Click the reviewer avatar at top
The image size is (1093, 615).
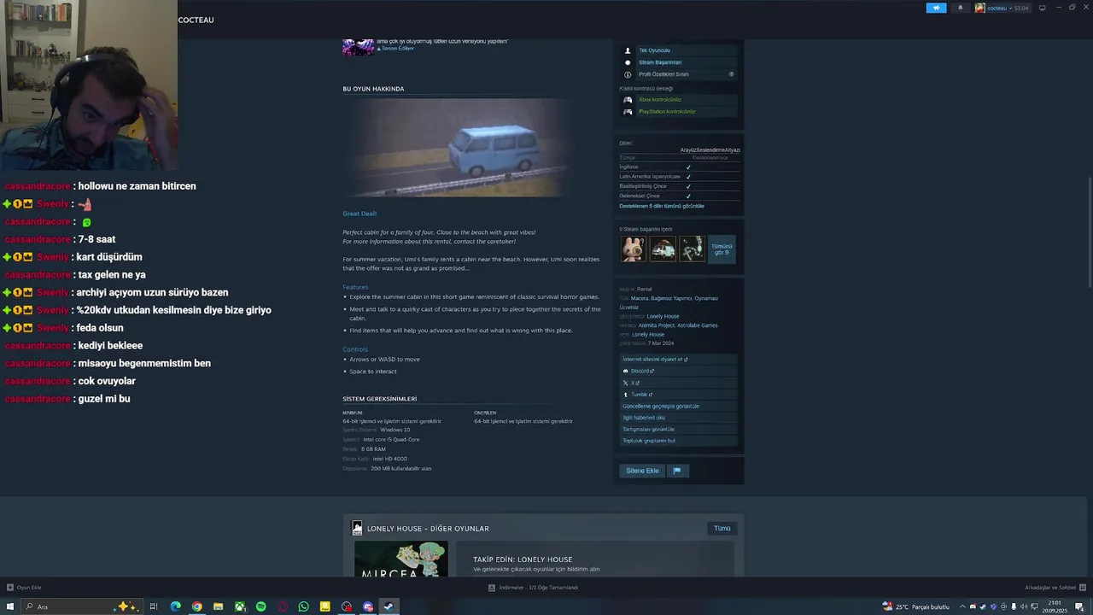coord(359,46)
